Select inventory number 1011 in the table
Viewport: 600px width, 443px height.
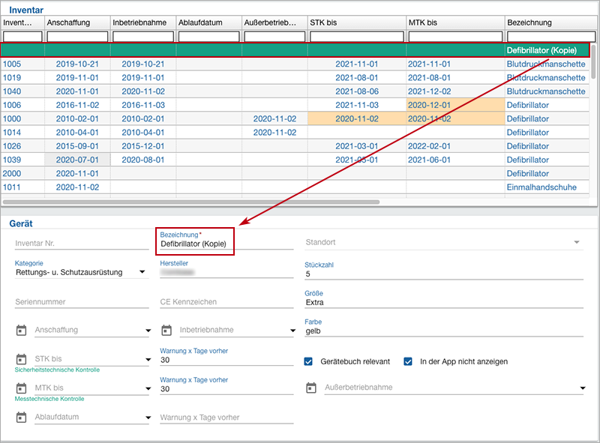[12, 187]
